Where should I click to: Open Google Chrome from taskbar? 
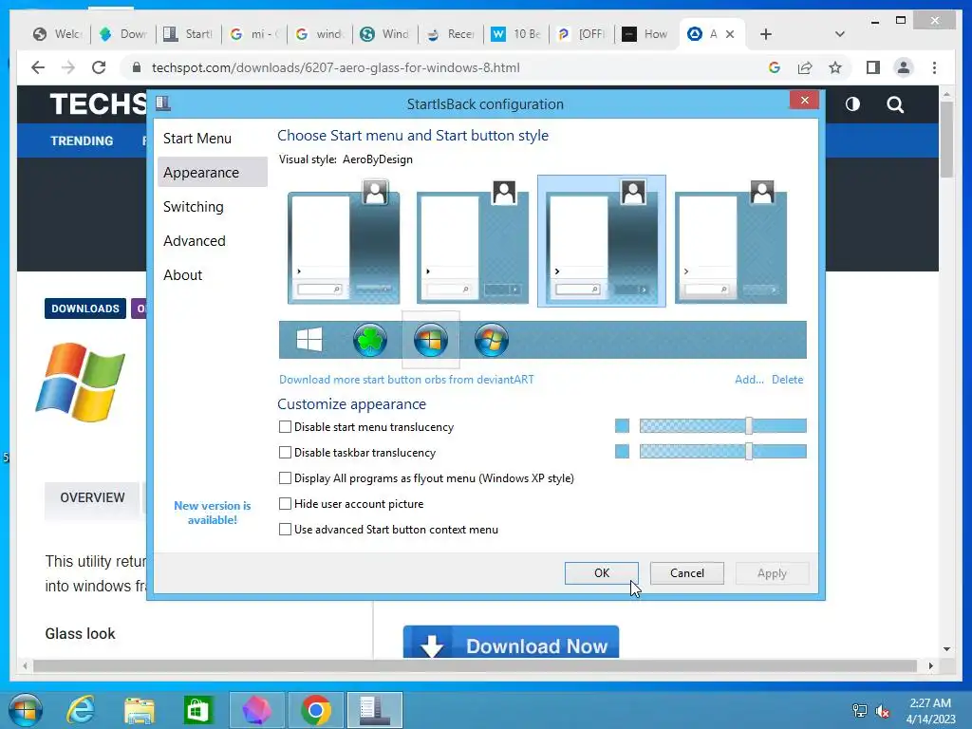[x=315, y=710]
